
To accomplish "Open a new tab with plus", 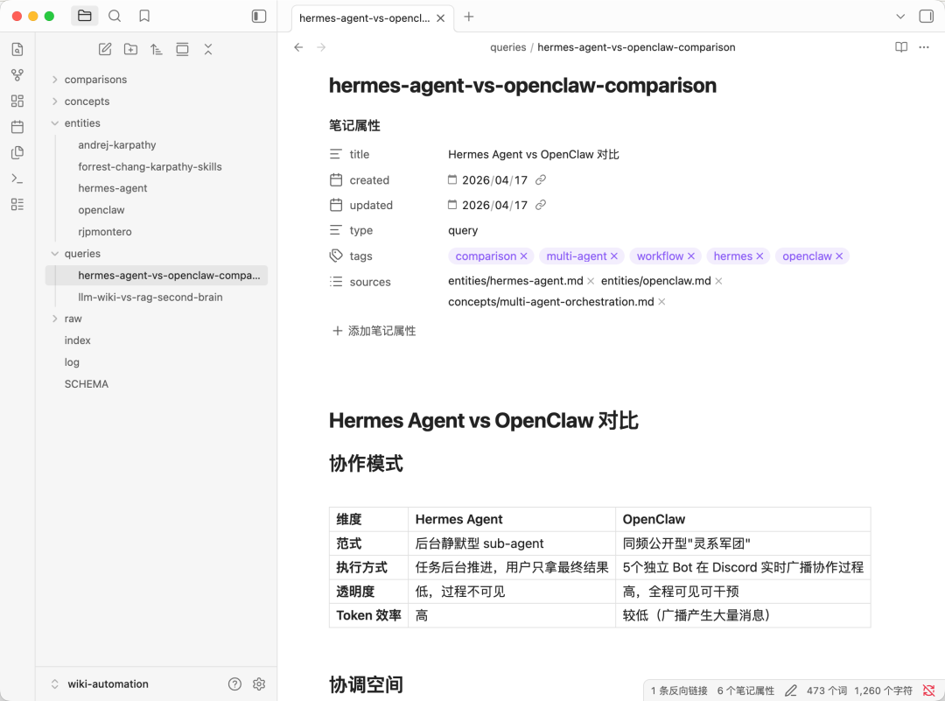I will coord(469,17).
